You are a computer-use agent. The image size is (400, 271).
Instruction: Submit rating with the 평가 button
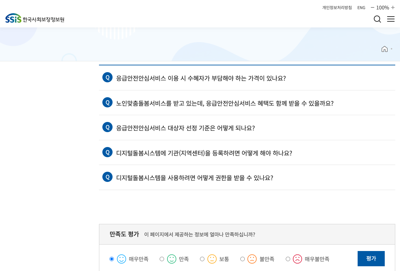(371, 258)
